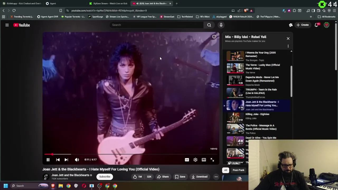Open the Mix playlist three-dot menu

[288, 46]
